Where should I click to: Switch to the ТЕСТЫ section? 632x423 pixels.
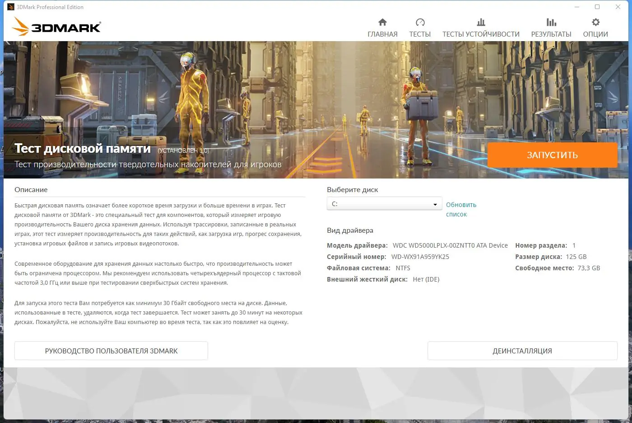point(420,33)
